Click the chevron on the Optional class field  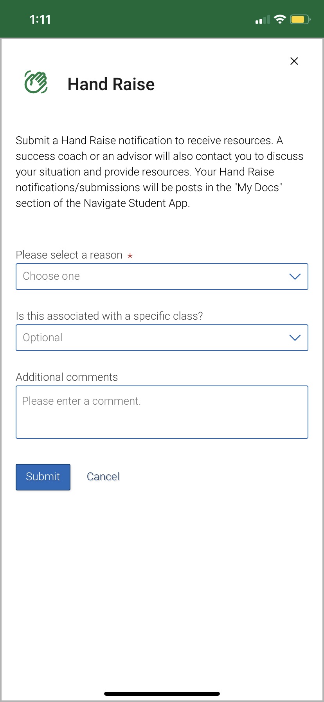coord(295,338)
